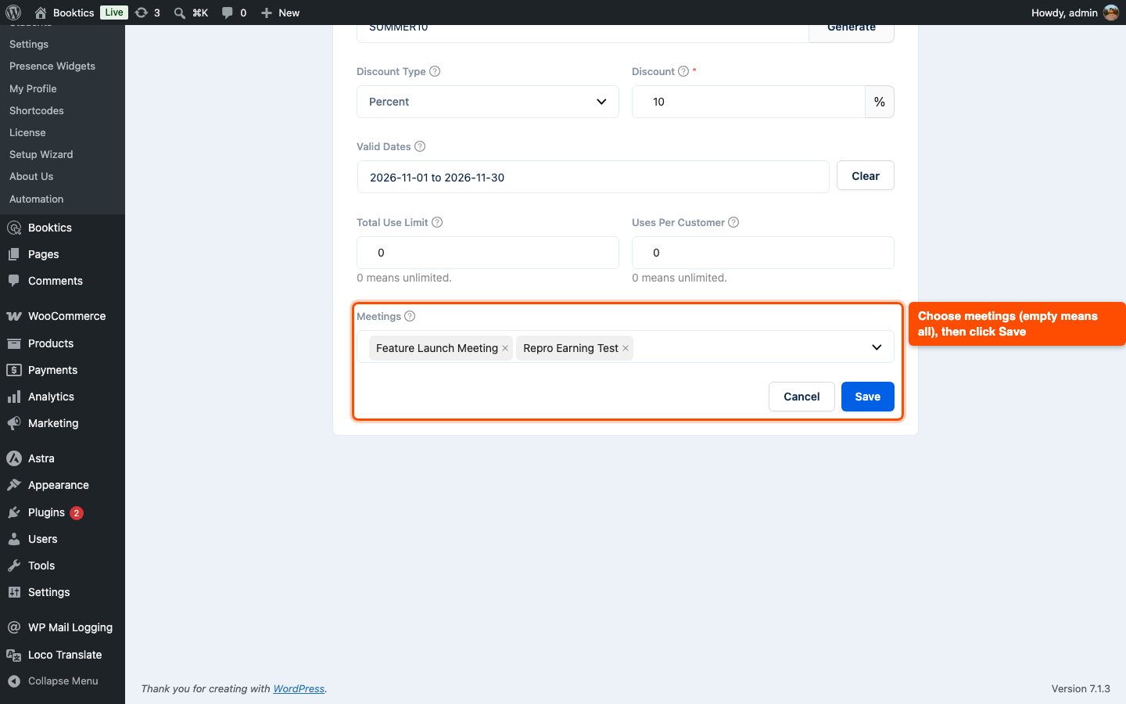1126x704 pixels.
Task: Open WP Mail Logging menu
Action: 70,627
